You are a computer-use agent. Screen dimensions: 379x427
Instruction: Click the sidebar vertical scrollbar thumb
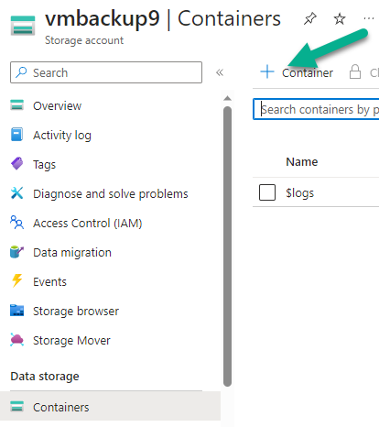pos(227,246)
